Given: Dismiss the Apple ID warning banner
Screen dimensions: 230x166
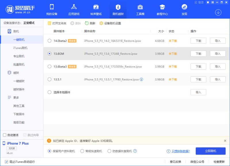Looking at the screenshot, I should [x=225, y=141].
